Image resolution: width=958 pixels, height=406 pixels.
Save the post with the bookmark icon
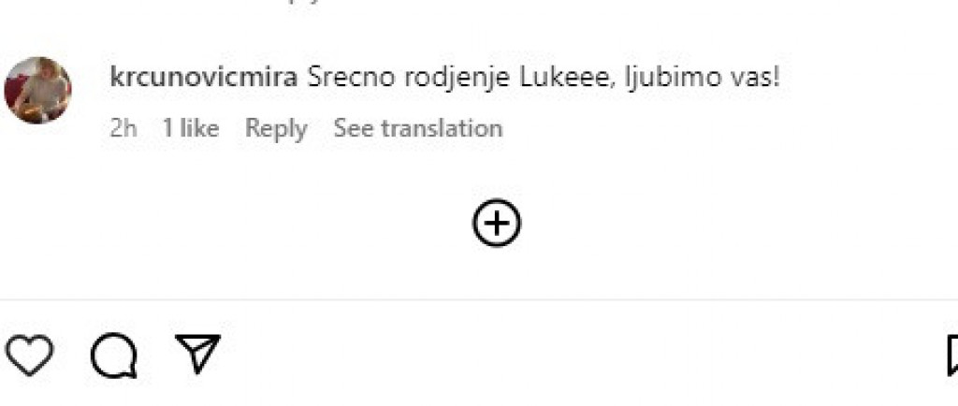[x=951, y=355]
